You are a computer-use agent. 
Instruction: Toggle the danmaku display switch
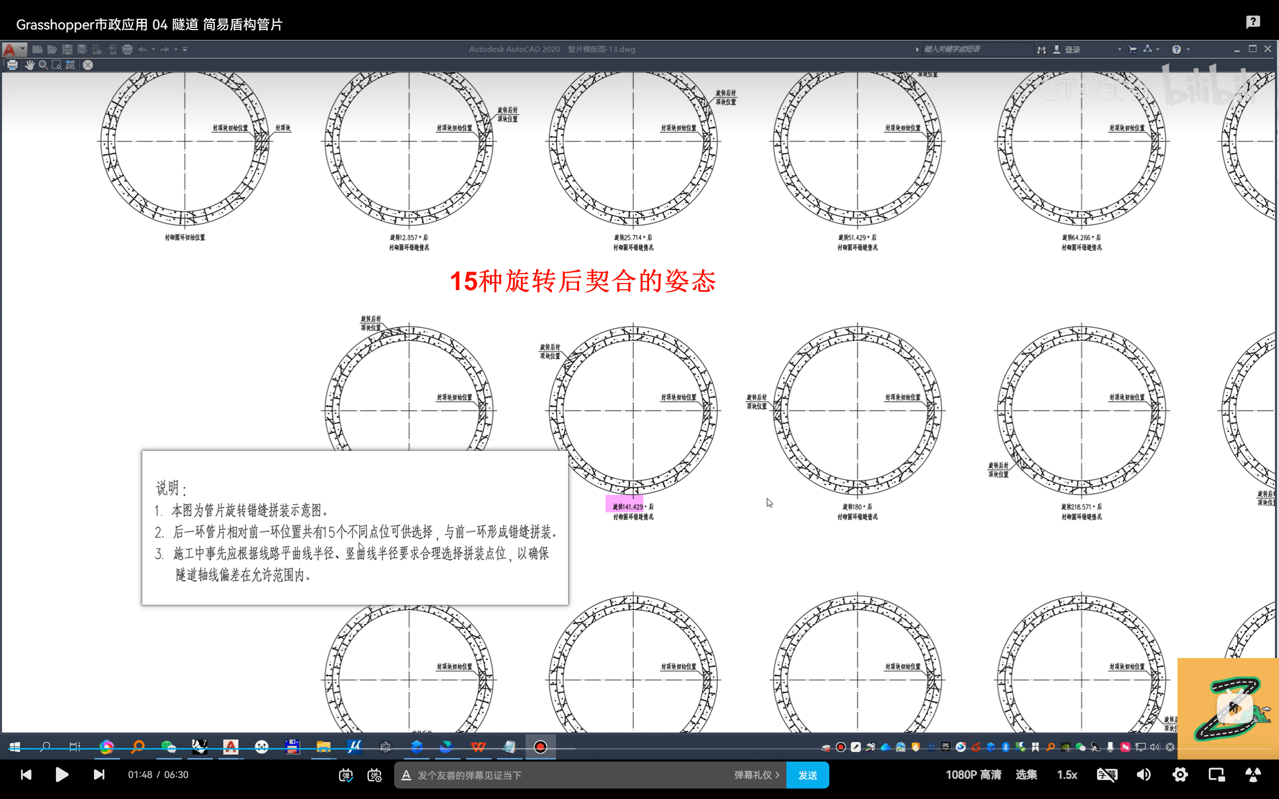[346, 775]
